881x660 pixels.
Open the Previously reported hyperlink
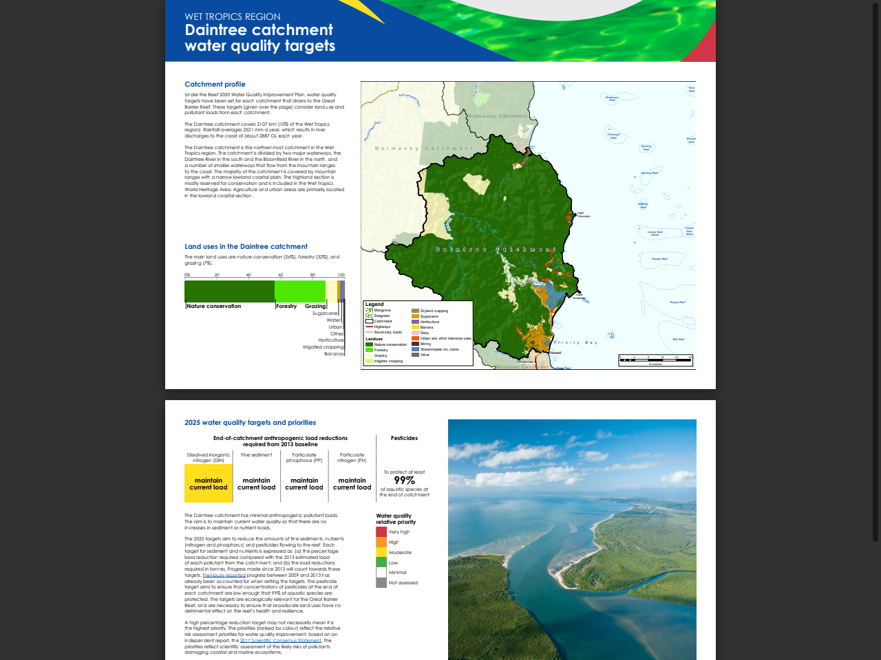pos(224,575)
